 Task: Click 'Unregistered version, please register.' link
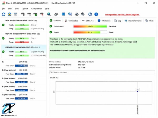[x=122, y=15]
